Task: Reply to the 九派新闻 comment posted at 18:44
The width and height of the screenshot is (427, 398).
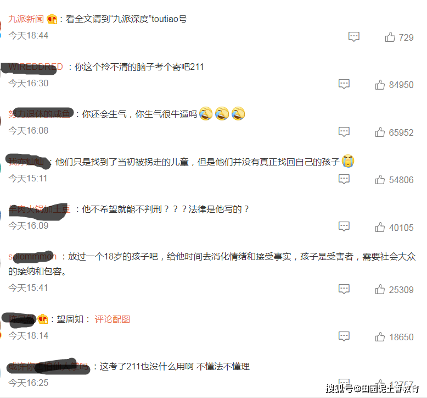Action: pos(354,36)
